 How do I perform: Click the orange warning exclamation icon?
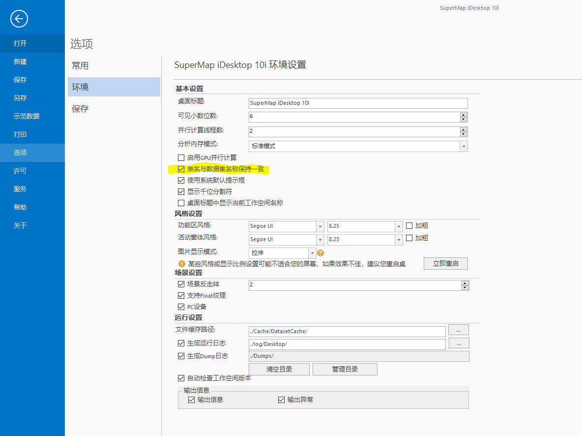[x=182, y=264]
